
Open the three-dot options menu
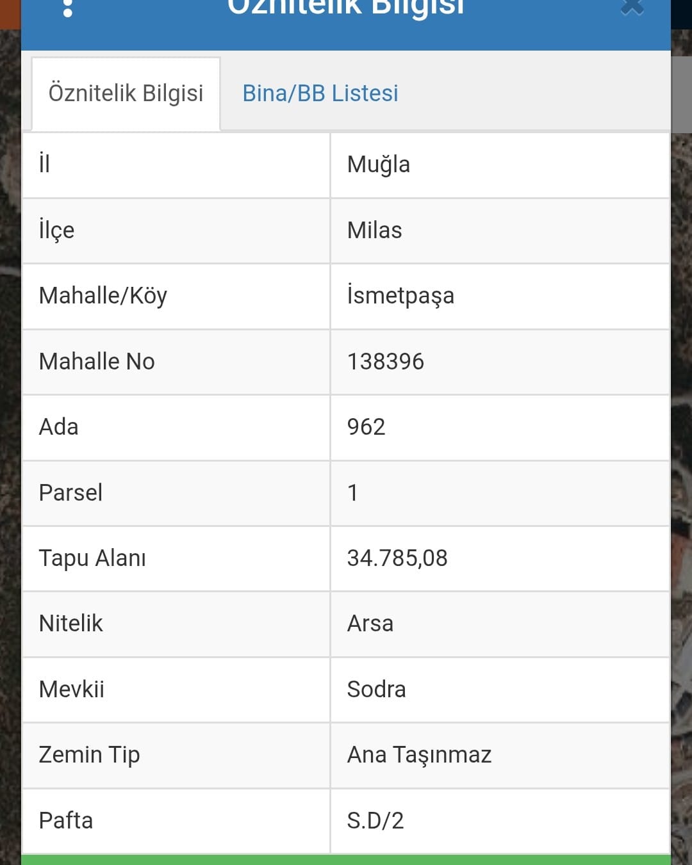click(68, 8)
